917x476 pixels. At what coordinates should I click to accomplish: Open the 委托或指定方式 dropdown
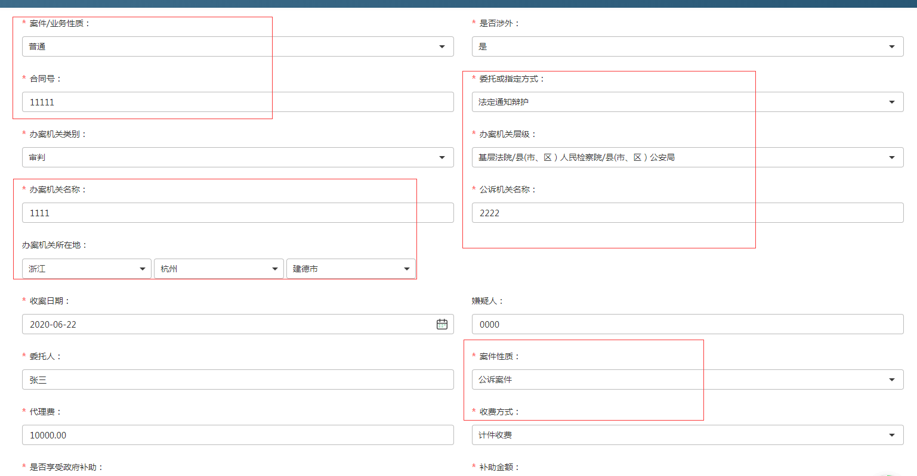pyautogui.click(x=687, y=102)
